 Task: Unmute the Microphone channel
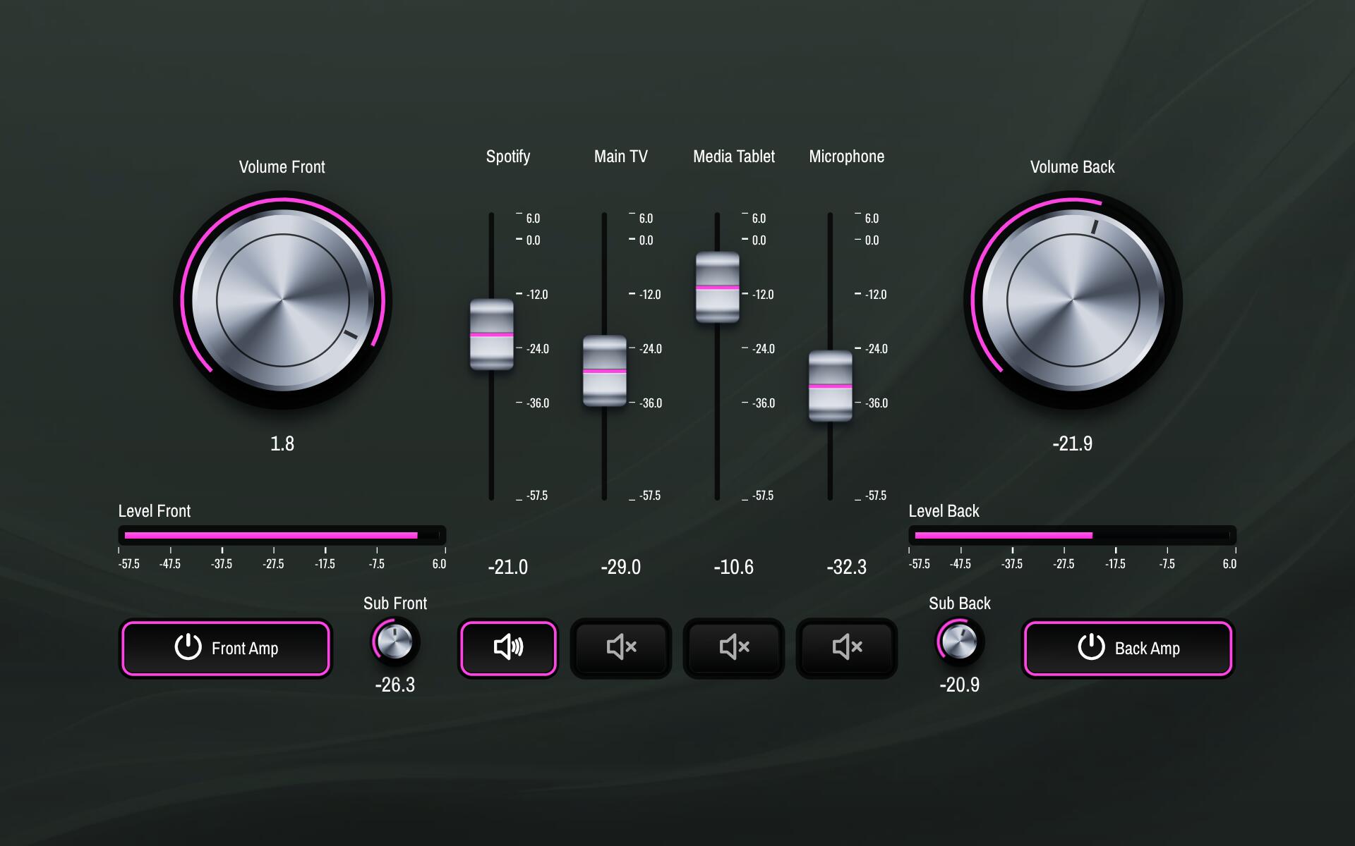click(x=846, y=648)
